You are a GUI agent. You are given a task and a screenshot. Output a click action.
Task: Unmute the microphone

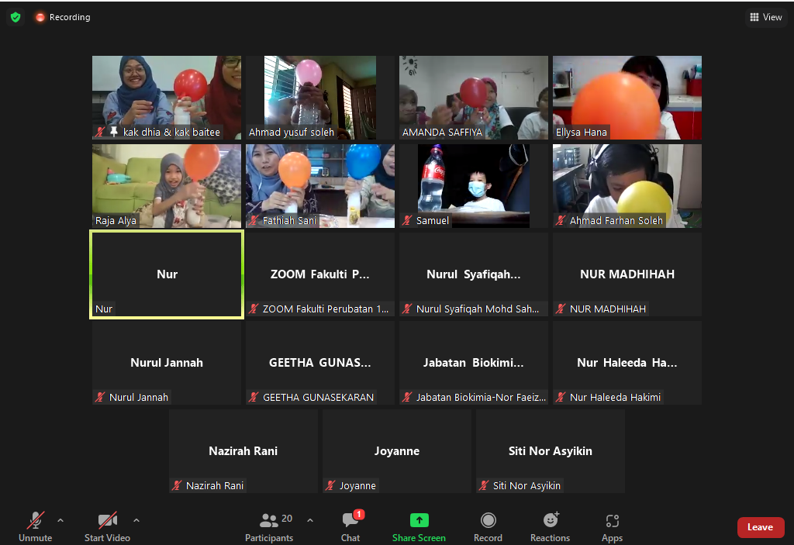[36, 526]
